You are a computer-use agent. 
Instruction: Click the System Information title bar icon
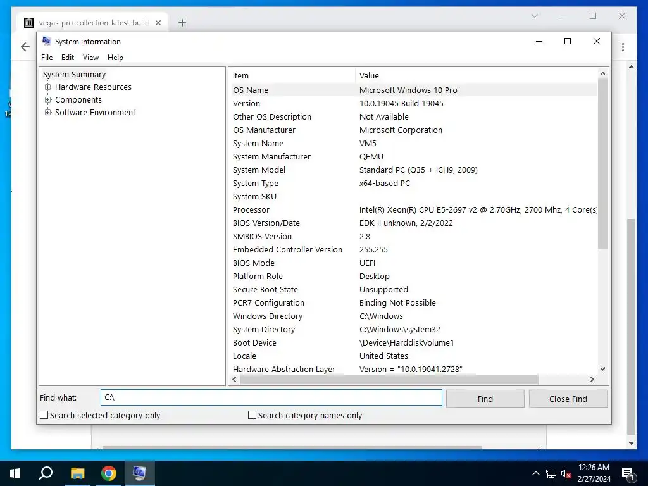[47, 41]
